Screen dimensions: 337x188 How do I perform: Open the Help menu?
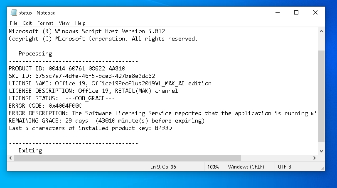[80, 23]
